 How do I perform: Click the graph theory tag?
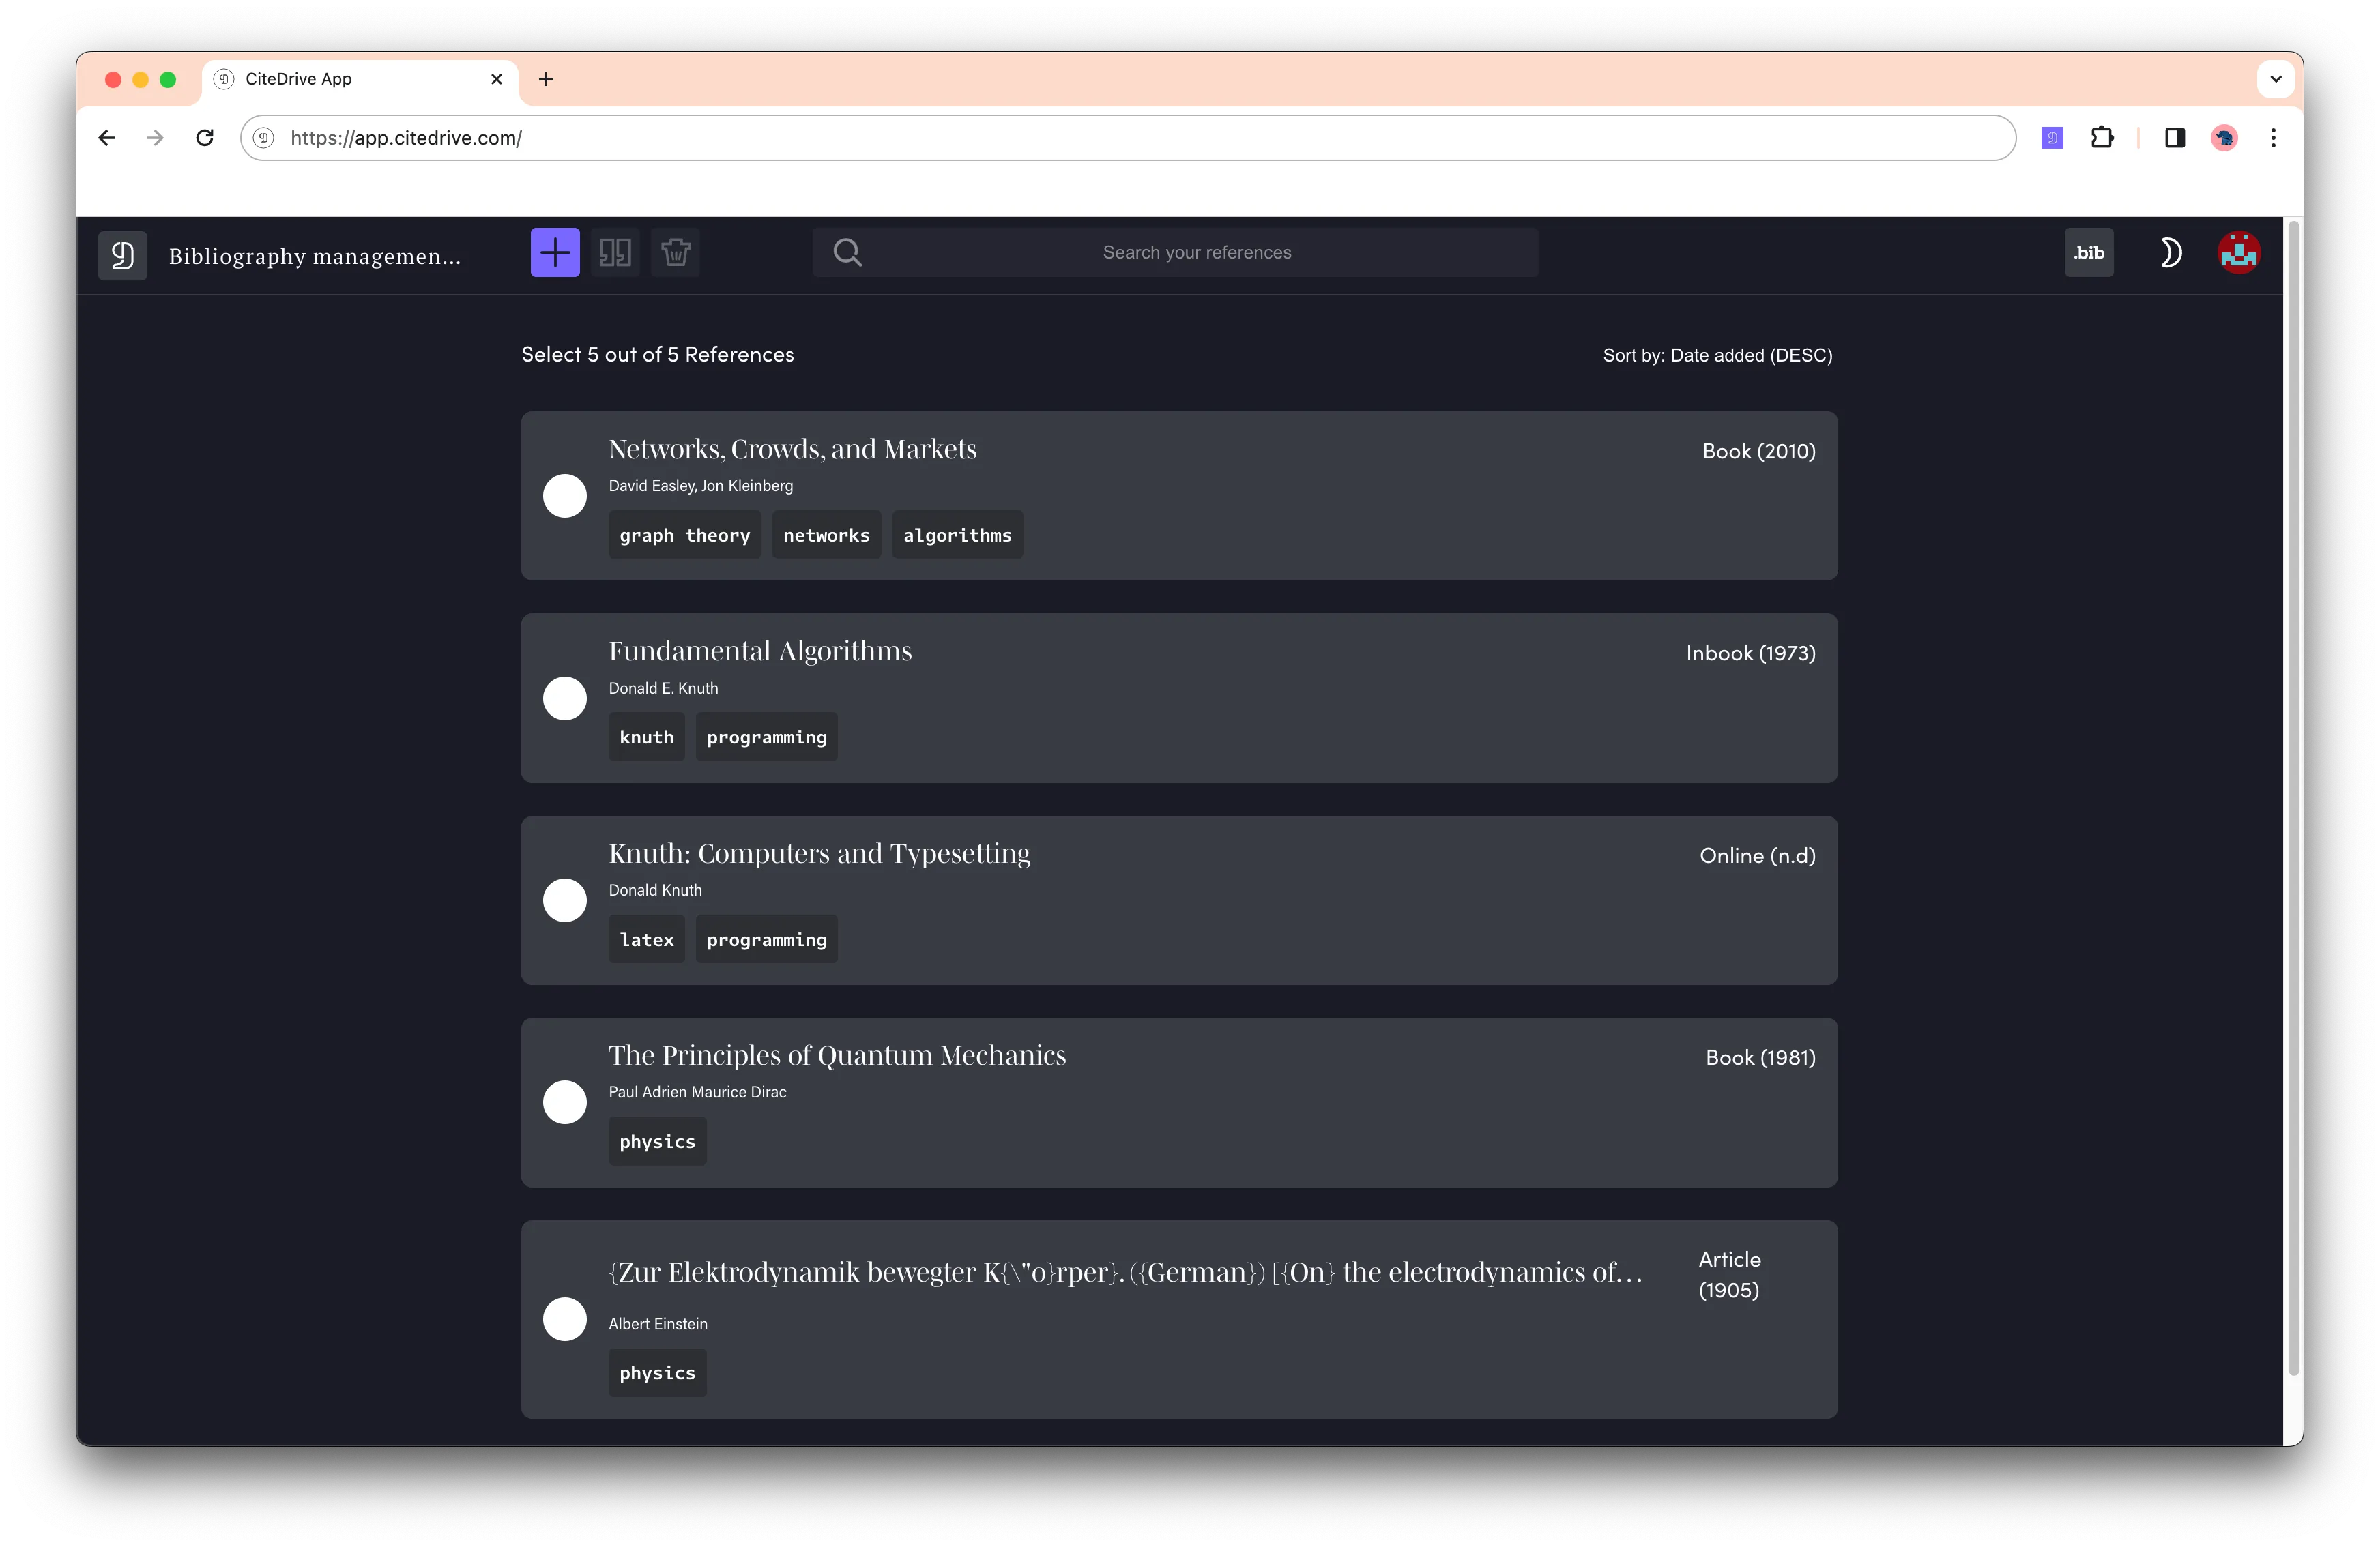click(x=684, y=535)
